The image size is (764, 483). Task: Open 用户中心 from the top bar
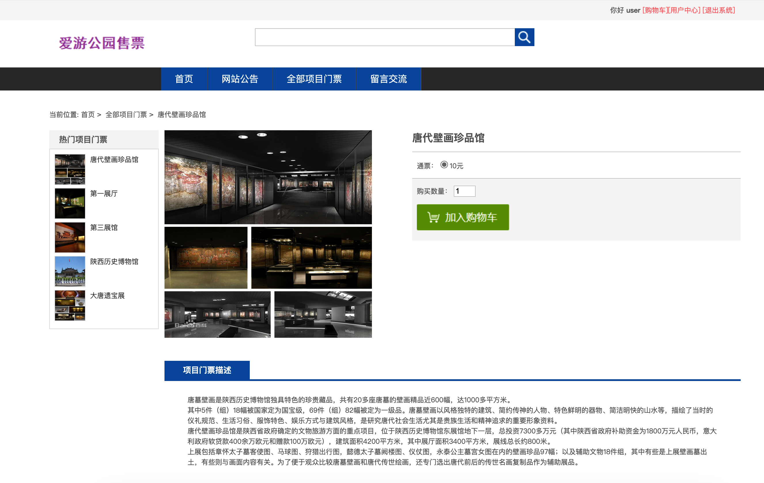click(x=684, y=10)
